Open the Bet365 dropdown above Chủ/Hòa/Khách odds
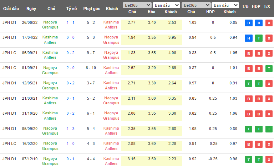 [137, 5]
